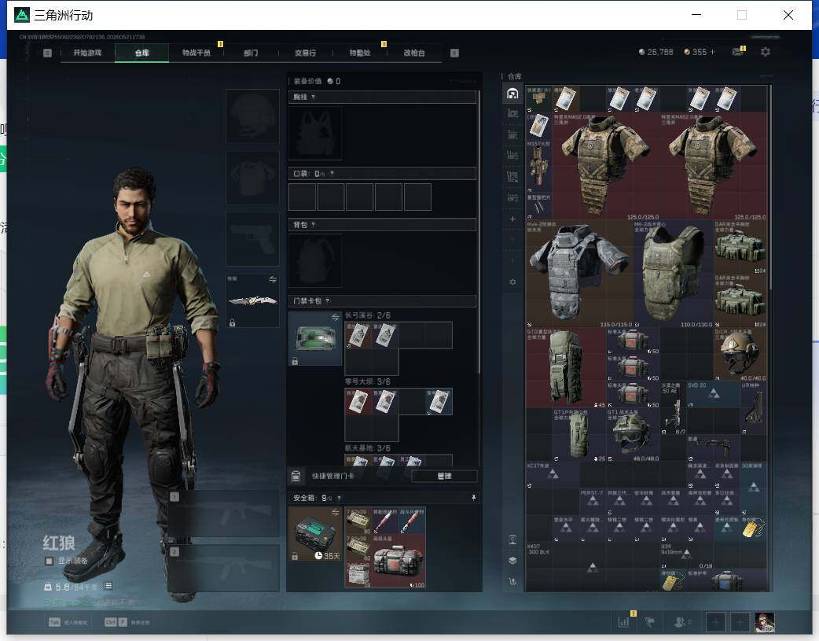Toggle the 显示装备 checkbox
The width and height of the screenshot is (819, 641).
tap(49, 561)
